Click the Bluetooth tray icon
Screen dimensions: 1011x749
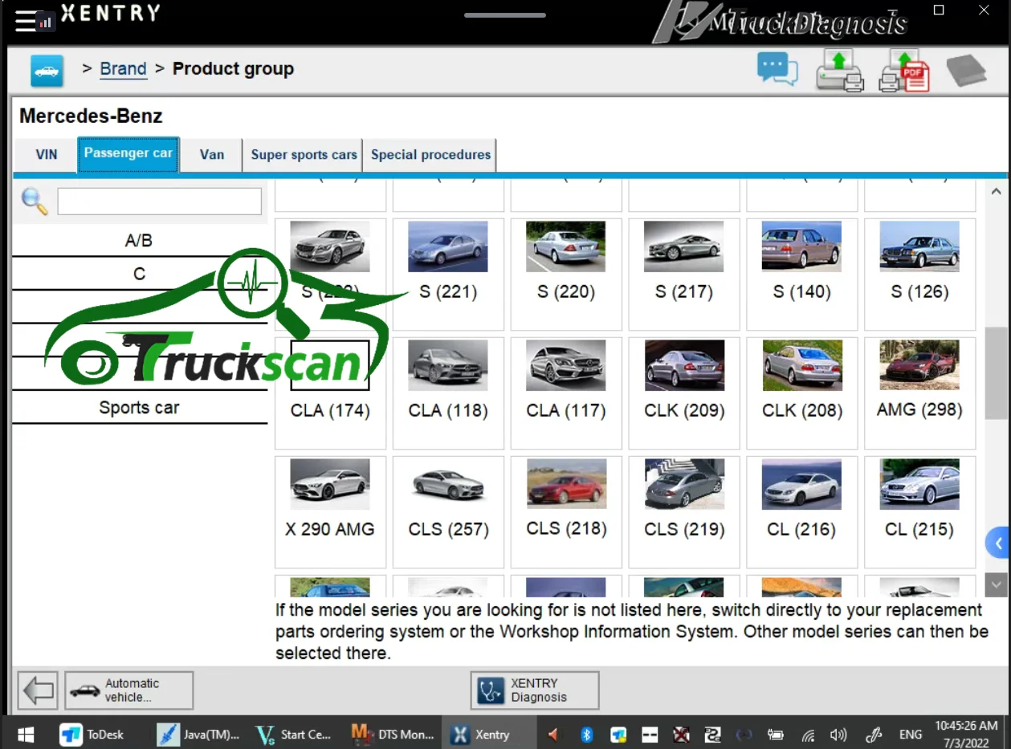coord(586,734)
